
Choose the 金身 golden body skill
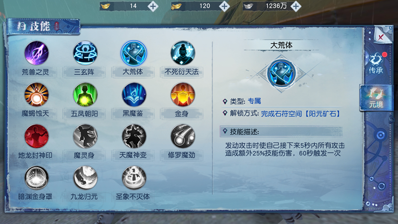183,95
